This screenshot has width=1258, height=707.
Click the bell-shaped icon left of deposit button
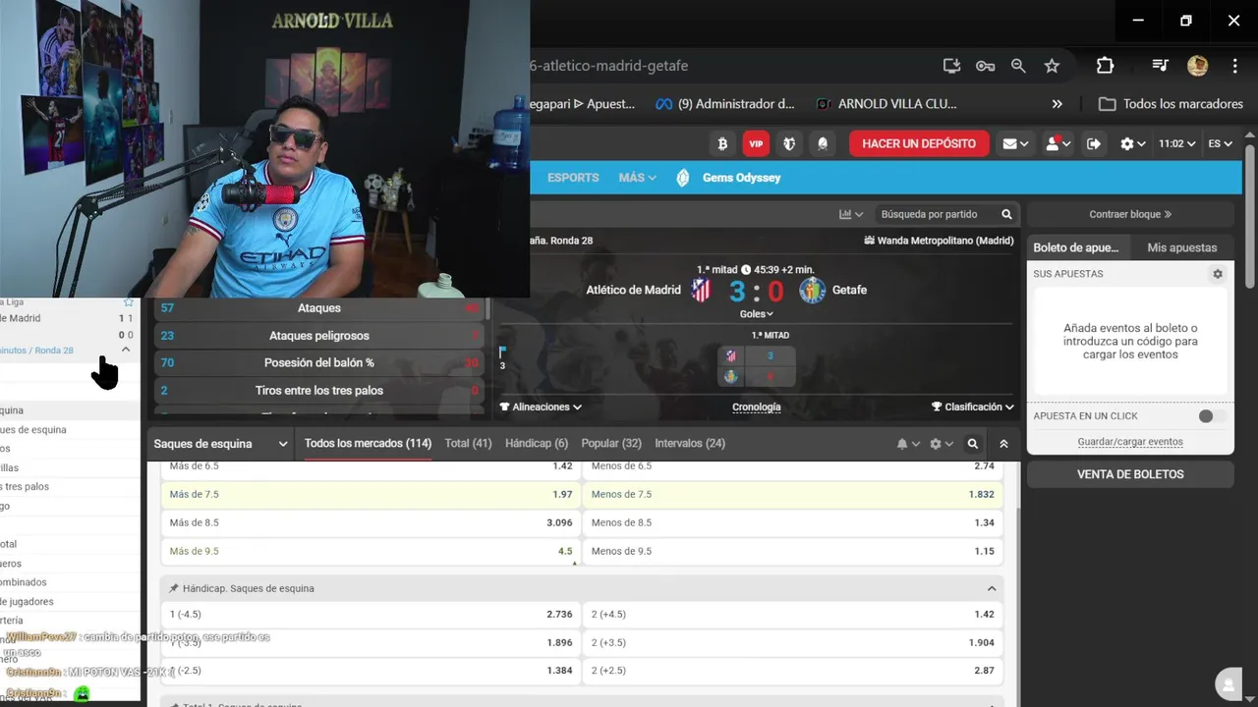click(823, 143)
